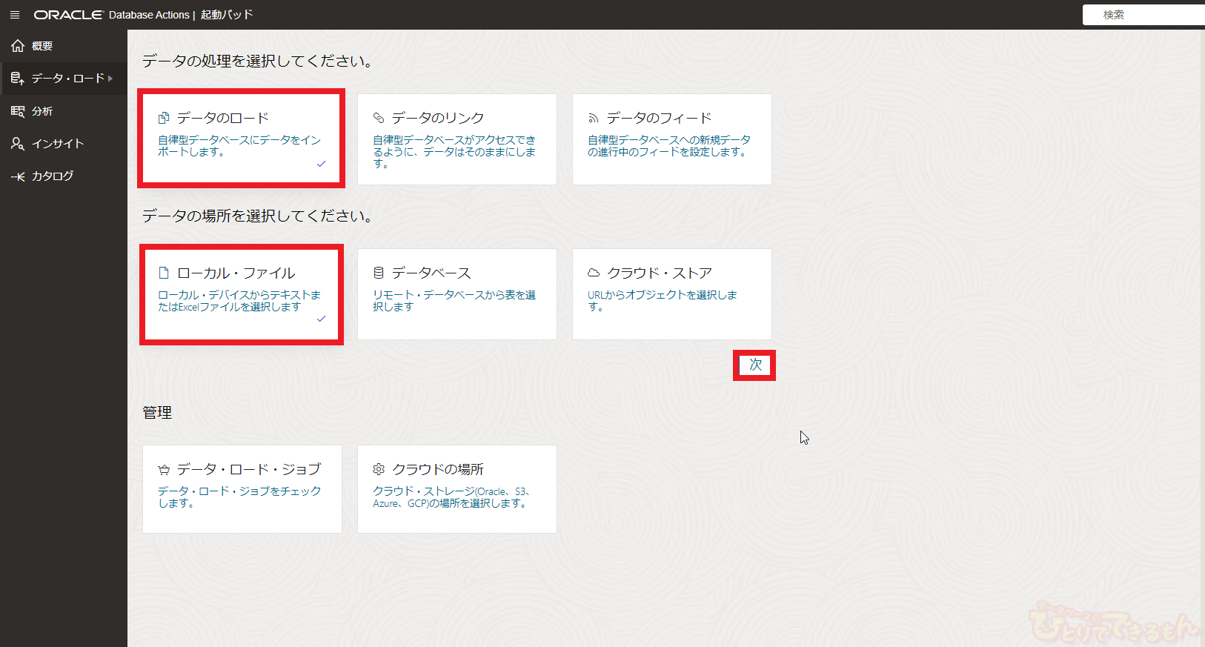Click the Oracle logo in header
Screen dimensions: 1205x647
(x=68, y=15)
